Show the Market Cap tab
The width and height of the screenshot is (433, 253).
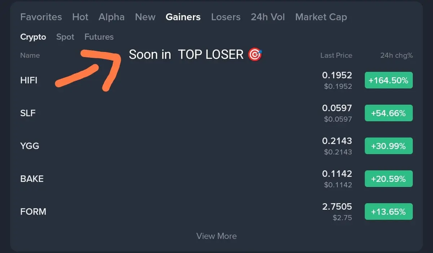pyautogui.click(x=321, y=17)
